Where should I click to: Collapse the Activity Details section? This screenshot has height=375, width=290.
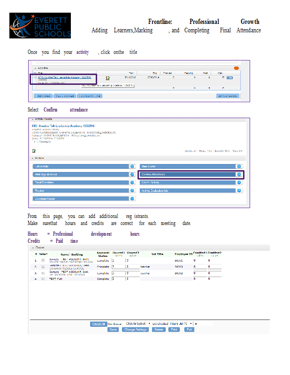32,119
